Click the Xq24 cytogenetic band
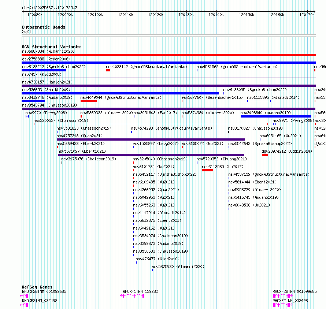 coord(168,36)
